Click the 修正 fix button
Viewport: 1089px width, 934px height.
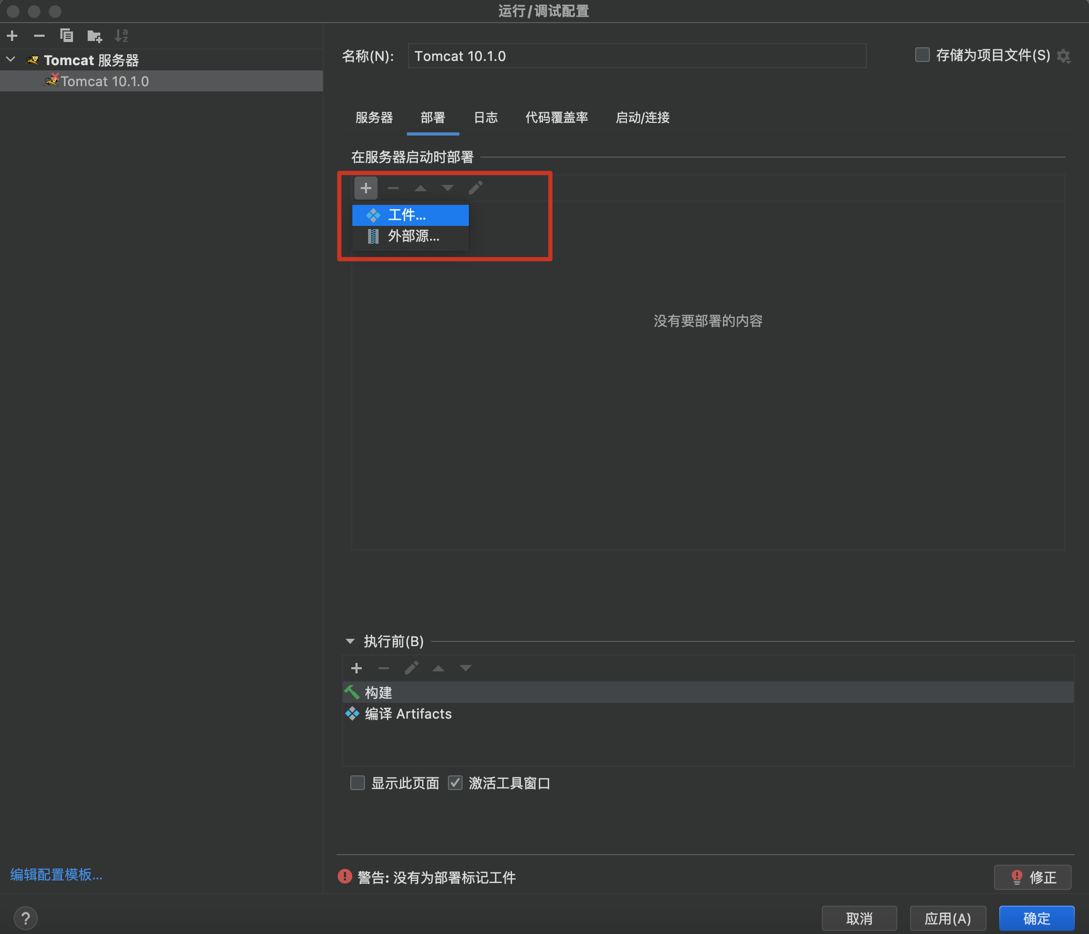point(1032,877)
